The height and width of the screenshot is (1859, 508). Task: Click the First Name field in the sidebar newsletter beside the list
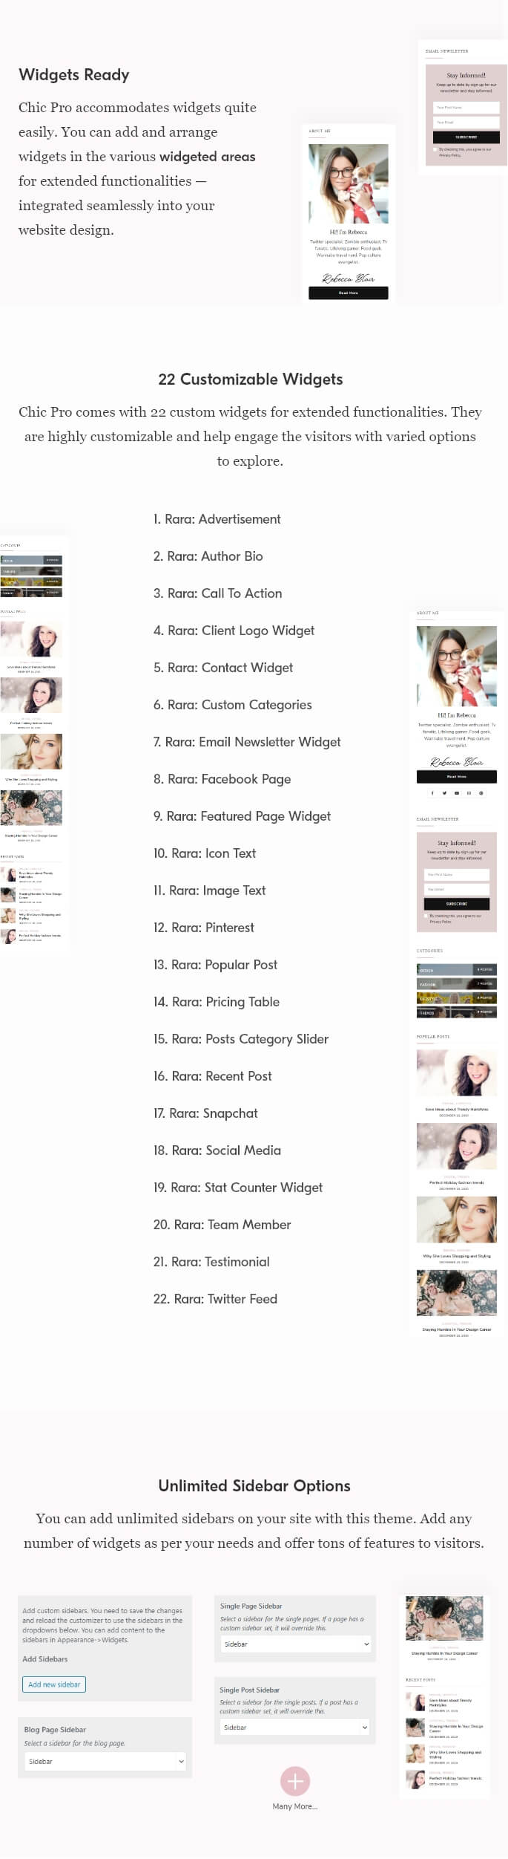[x=456, y=874]
